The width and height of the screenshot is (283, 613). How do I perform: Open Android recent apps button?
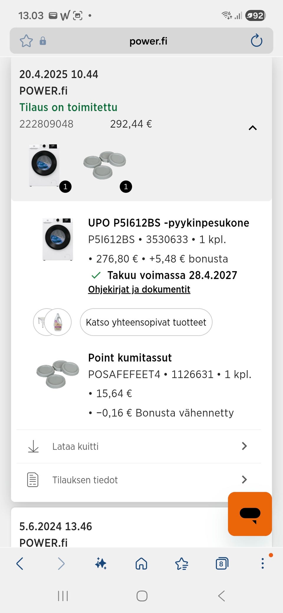[63, 596]
